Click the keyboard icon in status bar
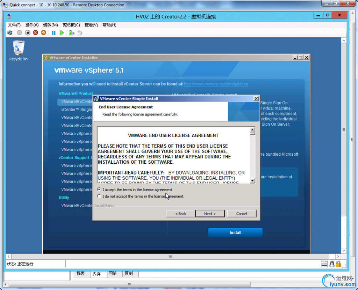Viewport: 358px width, 290px height. [x=324, y=264]
